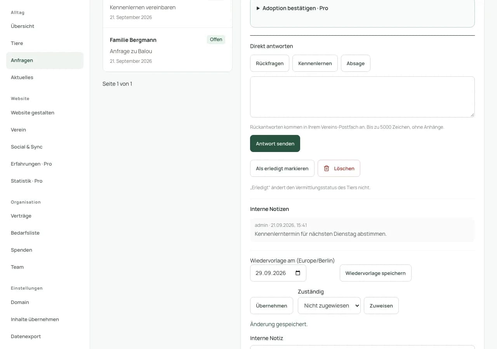Screen dimensions: 497x349
Task: Open Domain settings in the sidebar
Action: pyautogui.click(x=45, y=302)
